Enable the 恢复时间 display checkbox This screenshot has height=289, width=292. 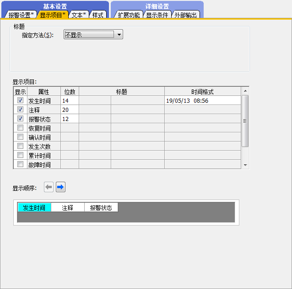20,128
